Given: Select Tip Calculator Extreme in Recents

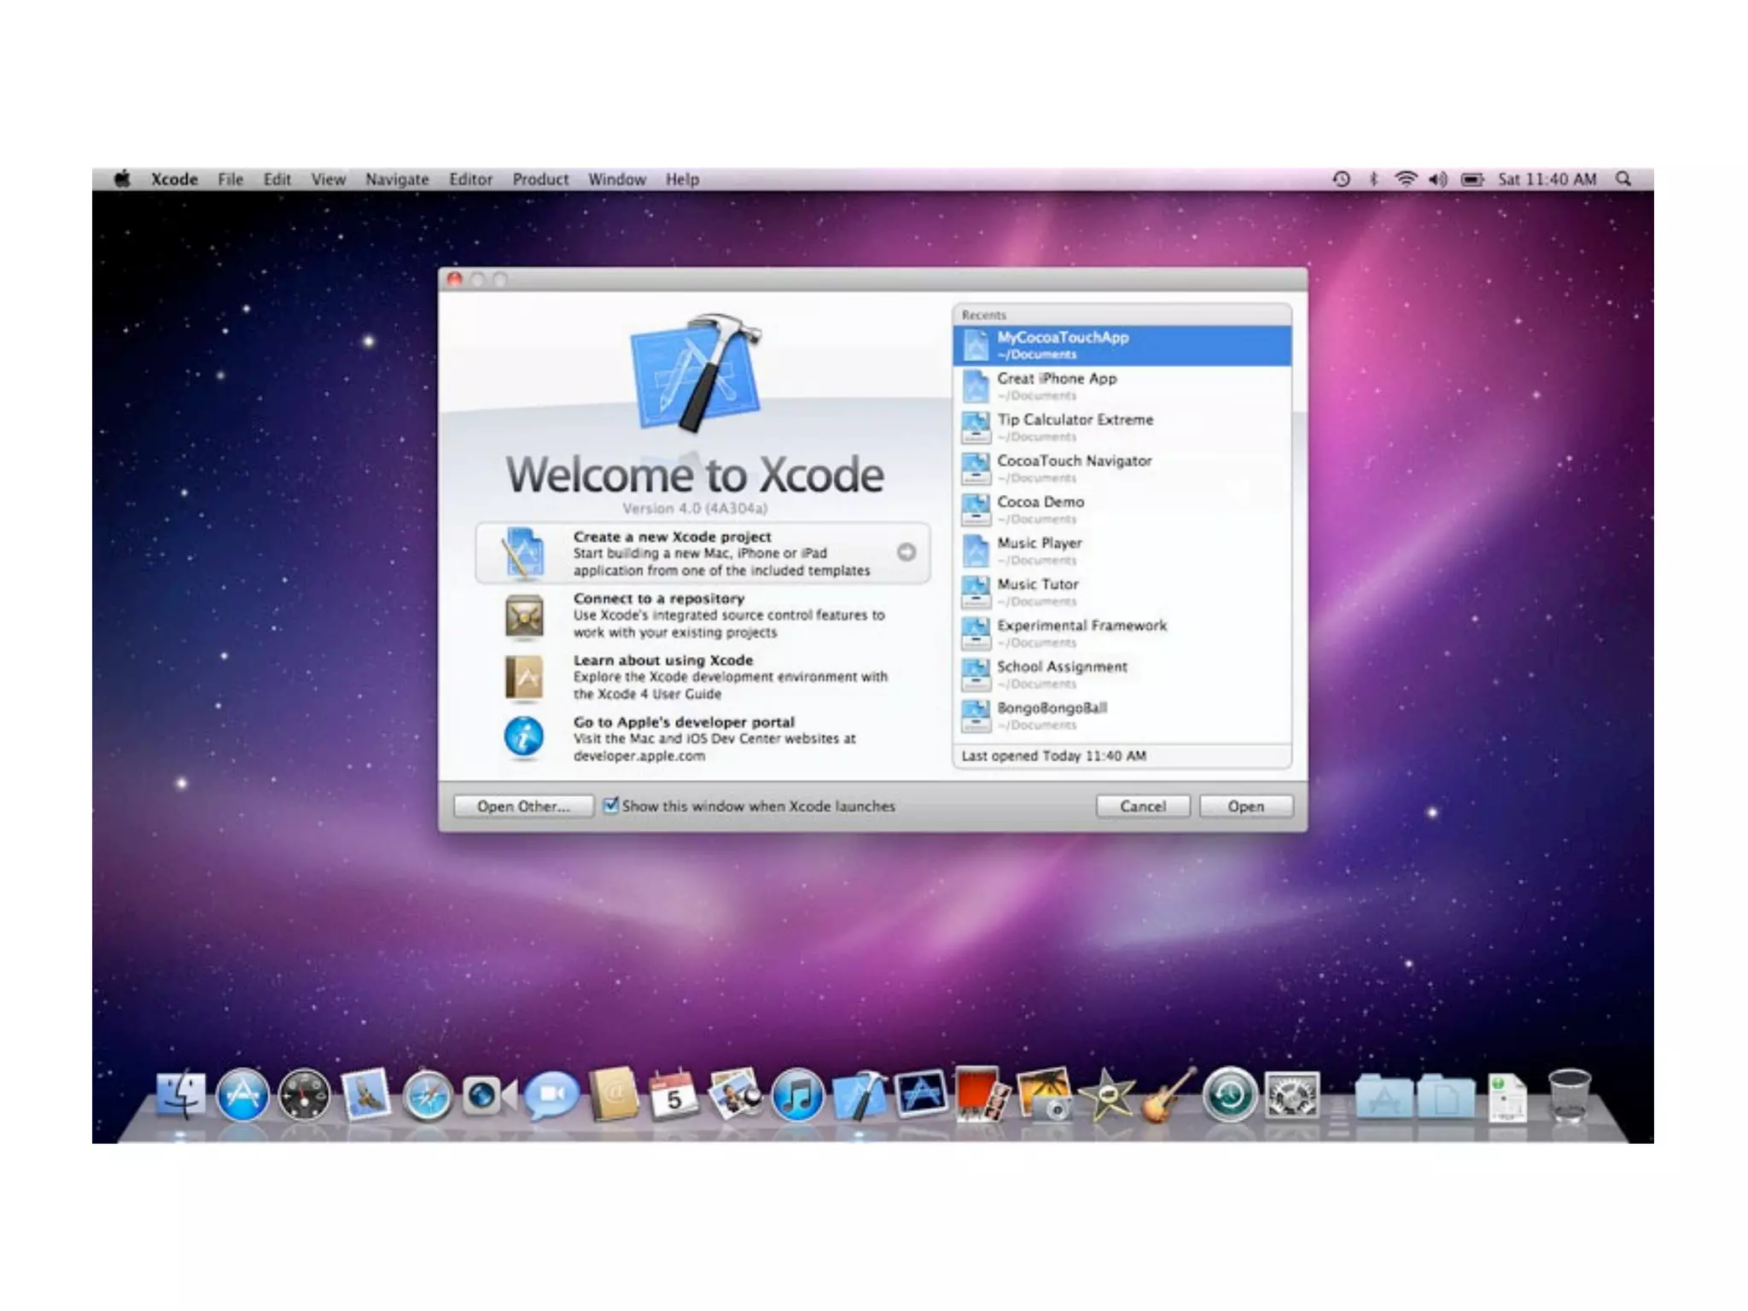Looking at the screenshot, I should coord(1075,420).
